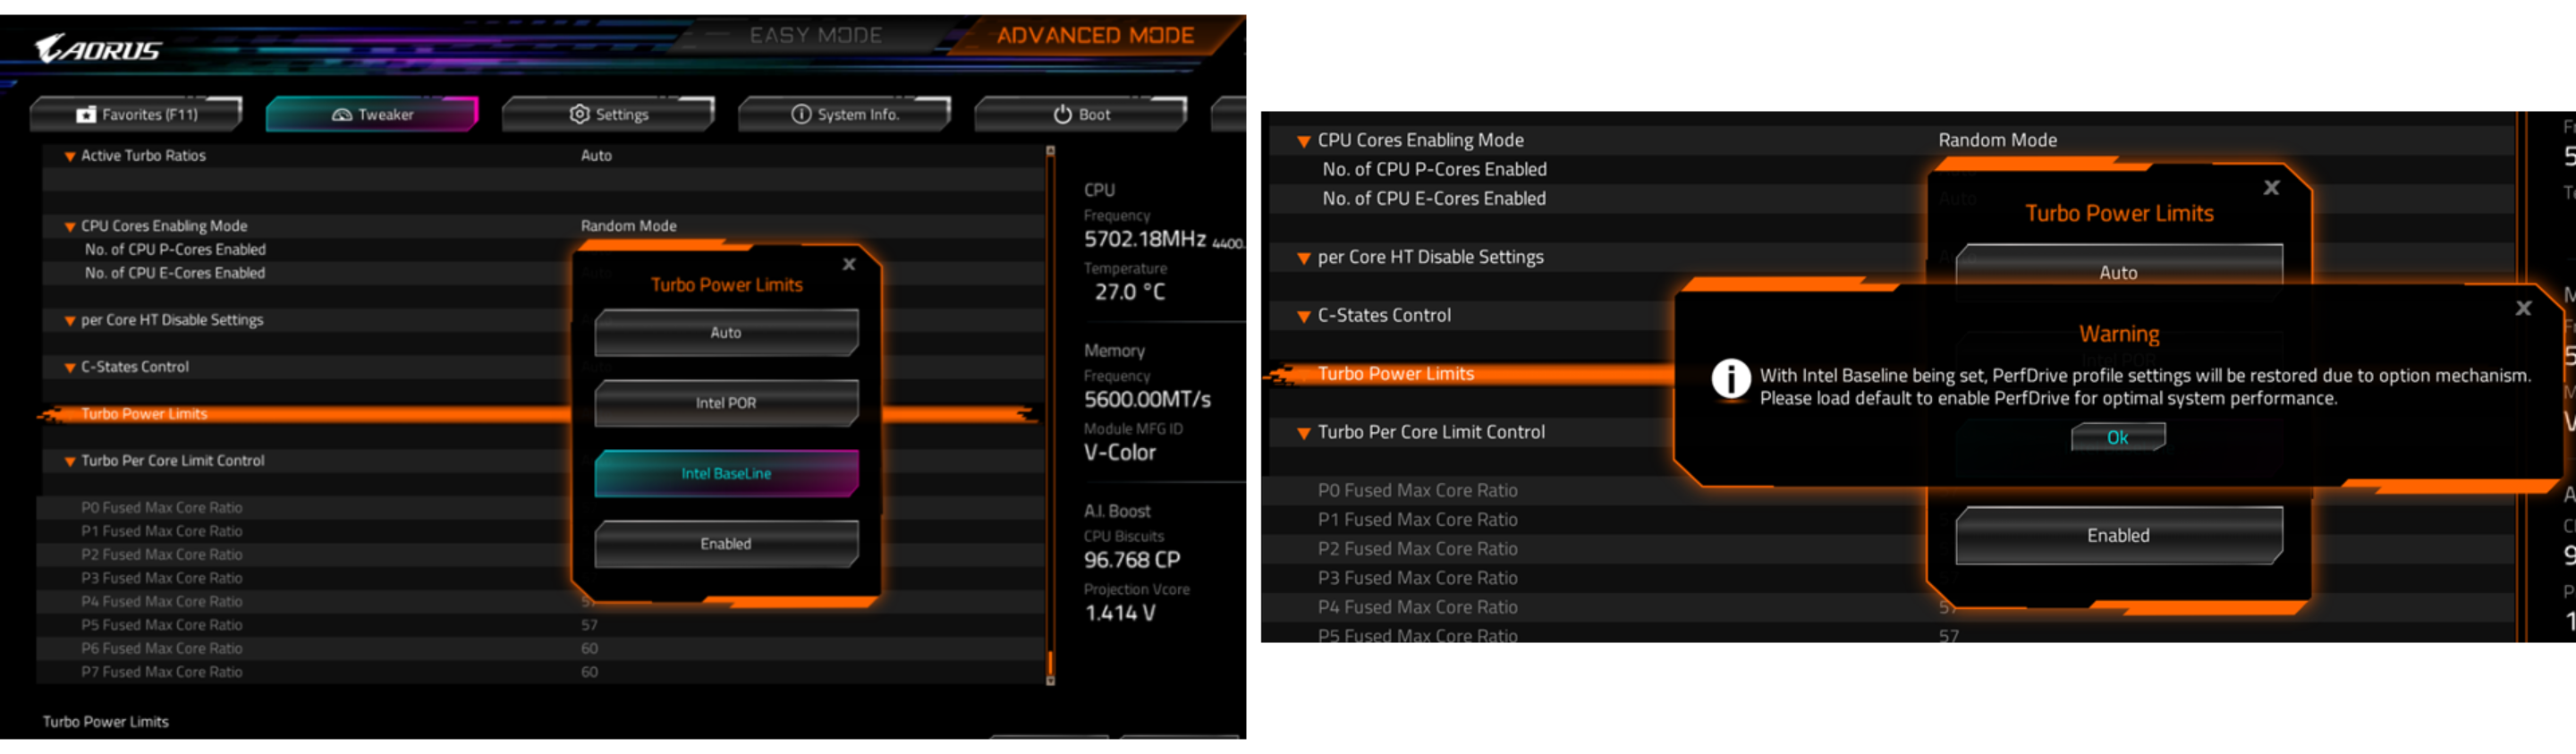
Task: Click P1 Fused Max Core Ratio, left screenshot
Action: tap(162, 531)
